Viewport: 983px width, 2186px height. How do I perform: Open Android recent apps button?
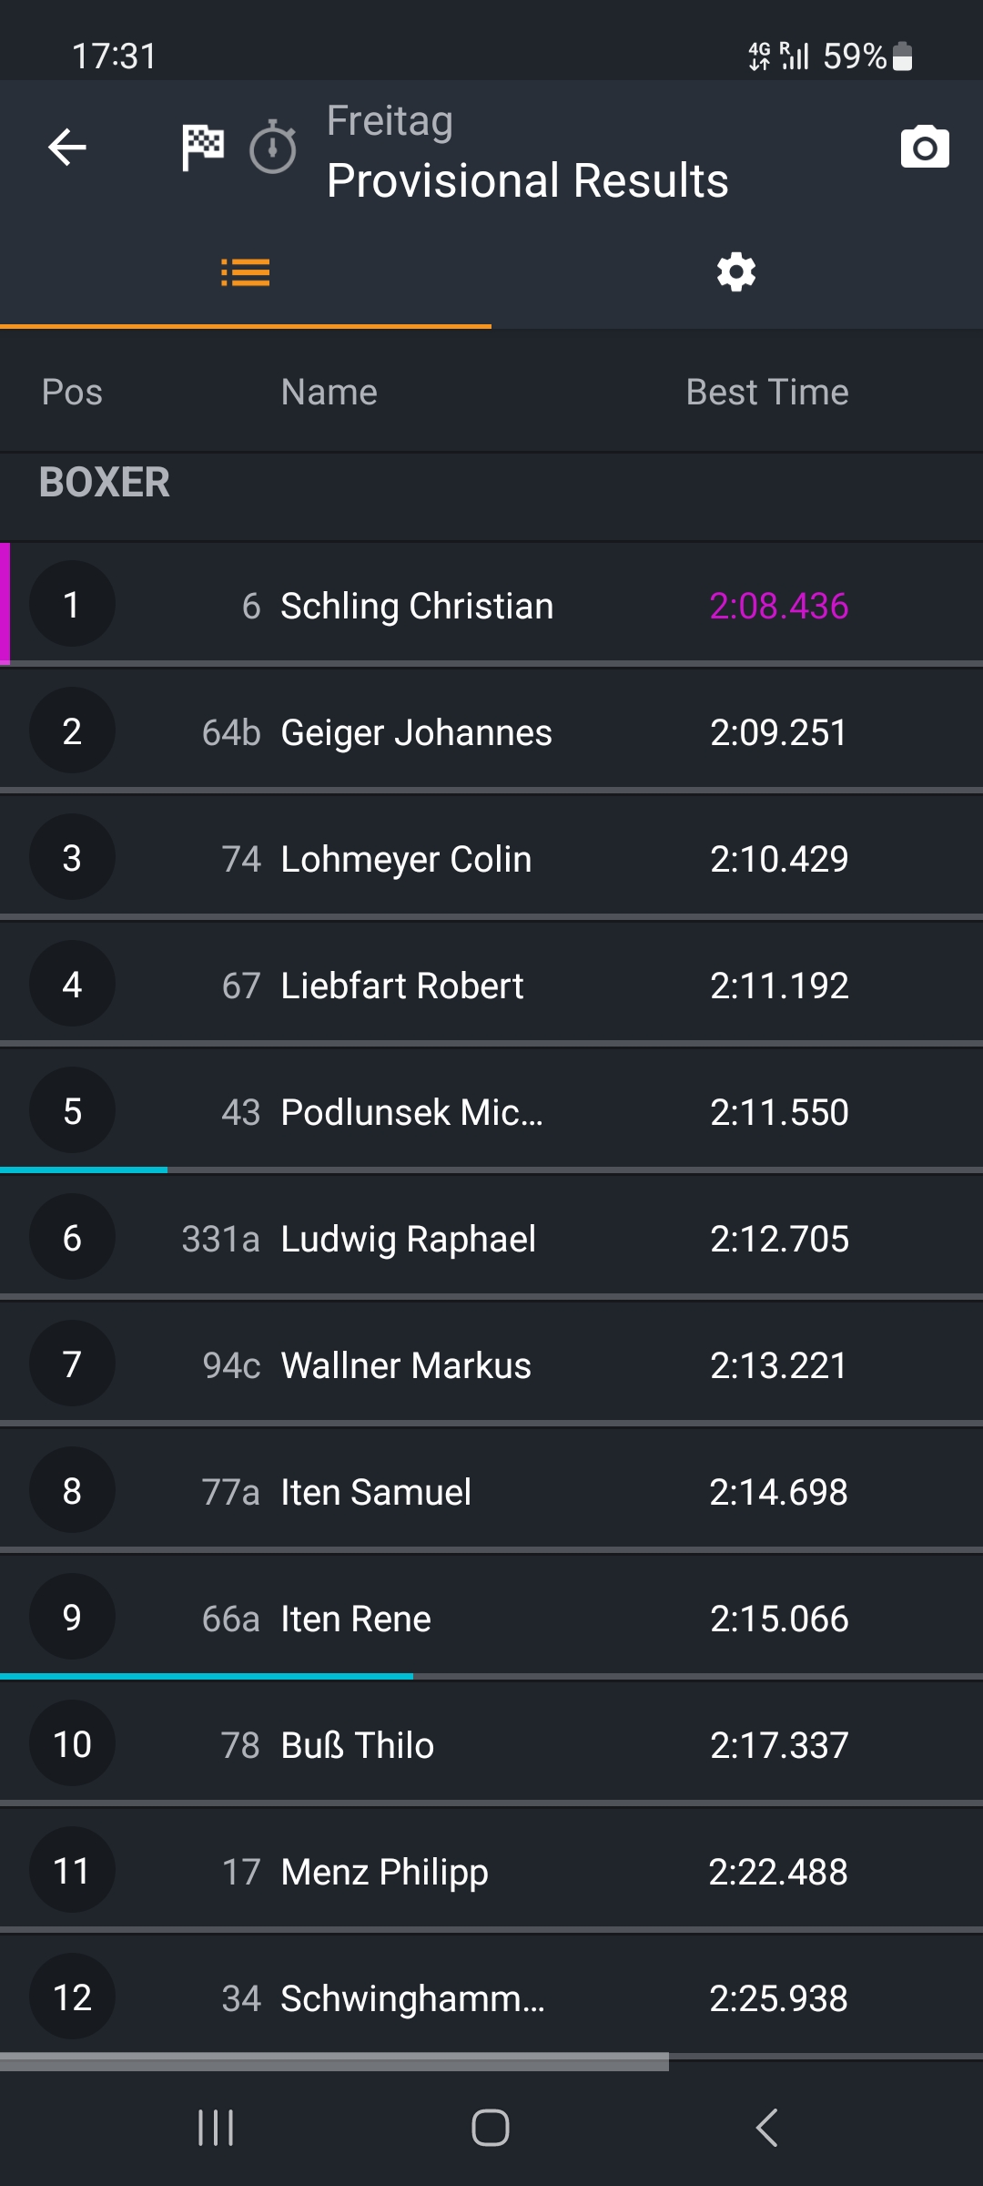tap(217, 2128)
